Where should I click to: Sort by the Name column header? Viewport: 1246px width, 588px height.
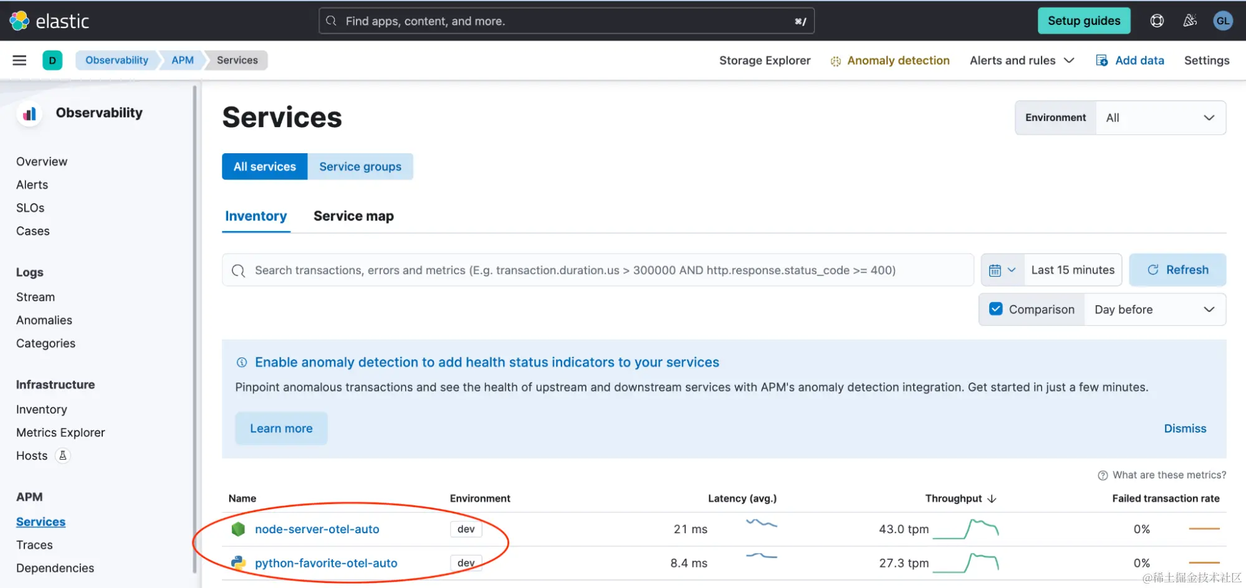pos(242,498)
